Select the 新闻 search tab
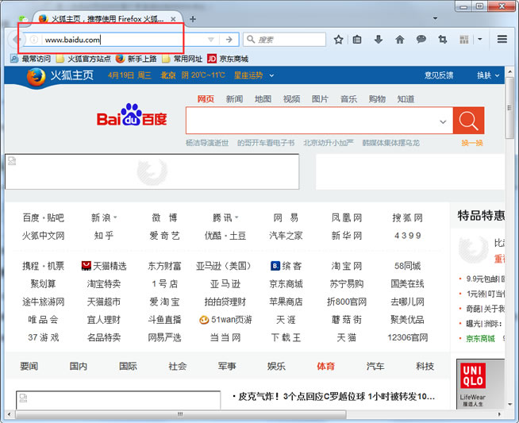The width and height of the screenshot is (519, 423). [234, 99]
